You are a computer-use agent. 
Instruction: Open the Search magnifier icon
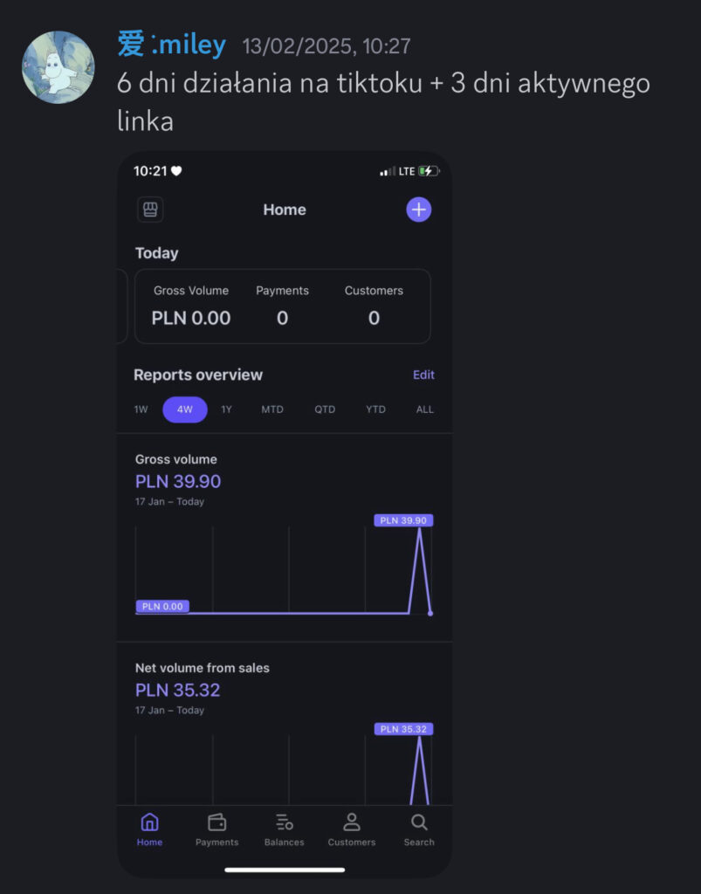tap(419, 822)
